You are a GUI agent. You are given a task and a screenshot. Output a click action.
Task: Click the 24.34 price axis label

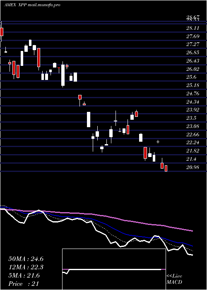(193, 102)
